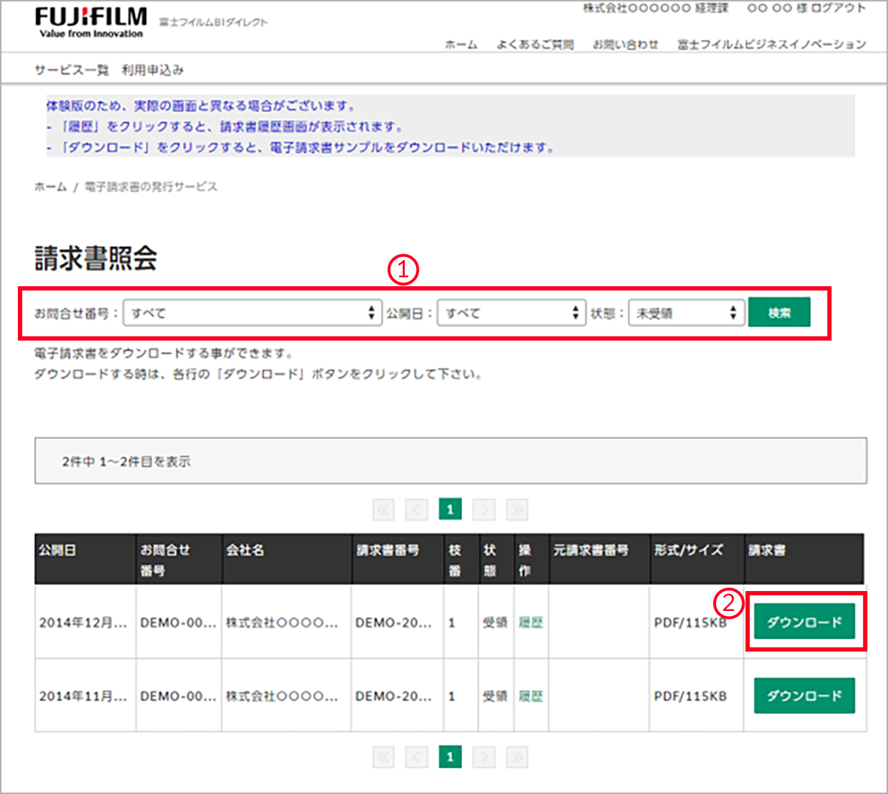Click the ホーム breadcrumb link
The width and height of the screenshot is (888, 794).
pyautogui.click(x=51, y=187)
